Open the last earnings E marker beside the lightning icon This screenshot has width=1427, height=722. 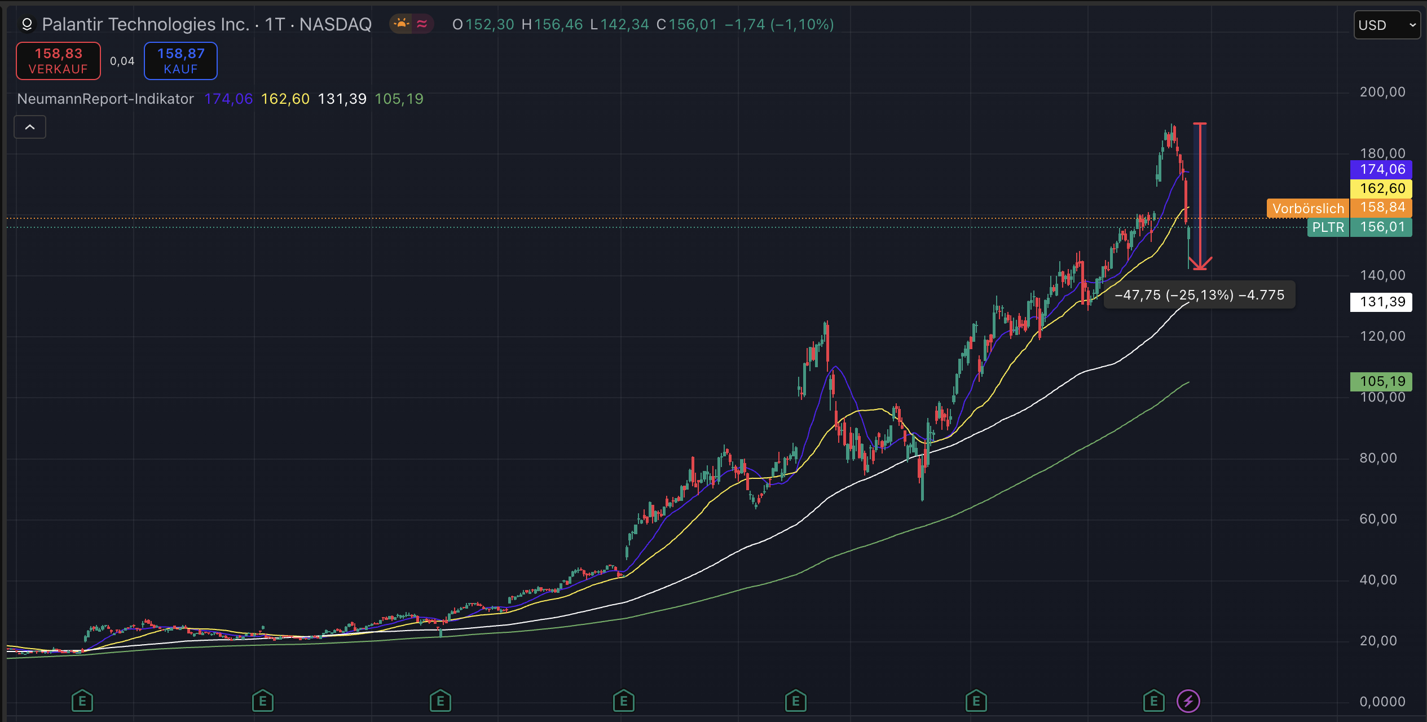click(1153, 701)
